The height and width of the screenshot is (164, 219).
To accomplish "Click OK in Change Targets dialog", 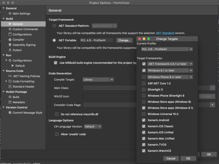I will [x=188, y=159].
